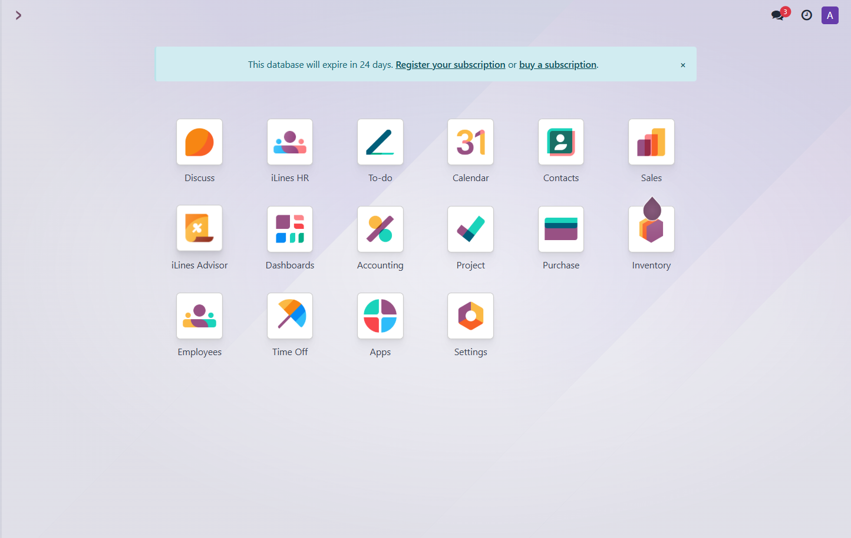Show activities clock icon
Screen dimensions: 851x538
tap(807, 15)
